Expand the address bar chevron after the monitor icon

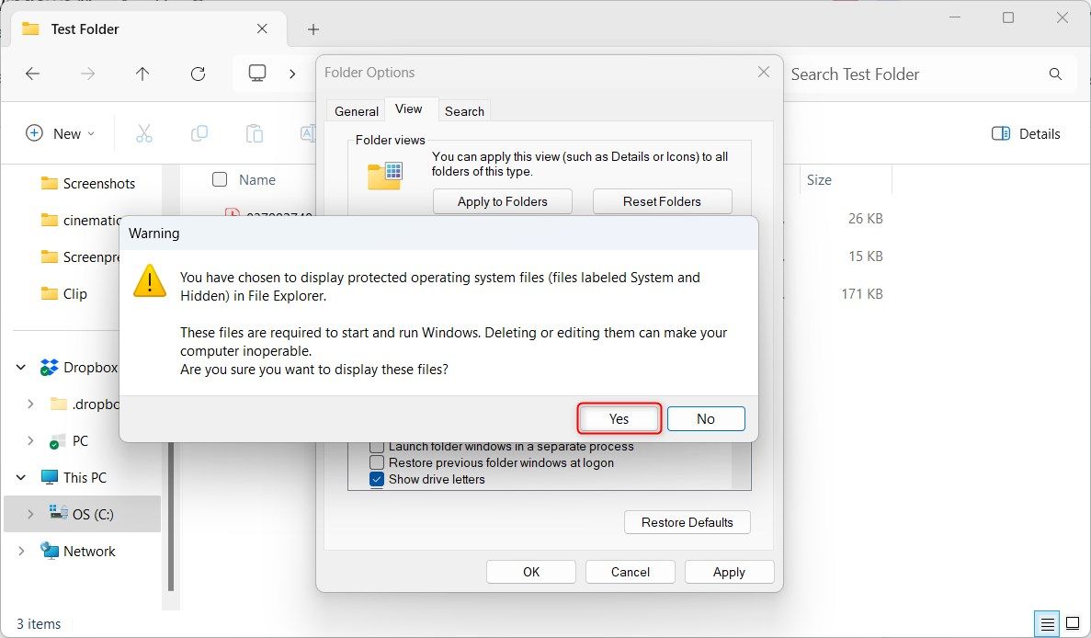292,74
